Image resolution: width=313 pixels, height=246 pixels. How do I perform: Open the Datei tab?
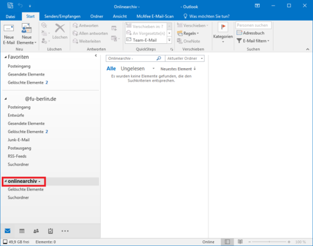11,16
